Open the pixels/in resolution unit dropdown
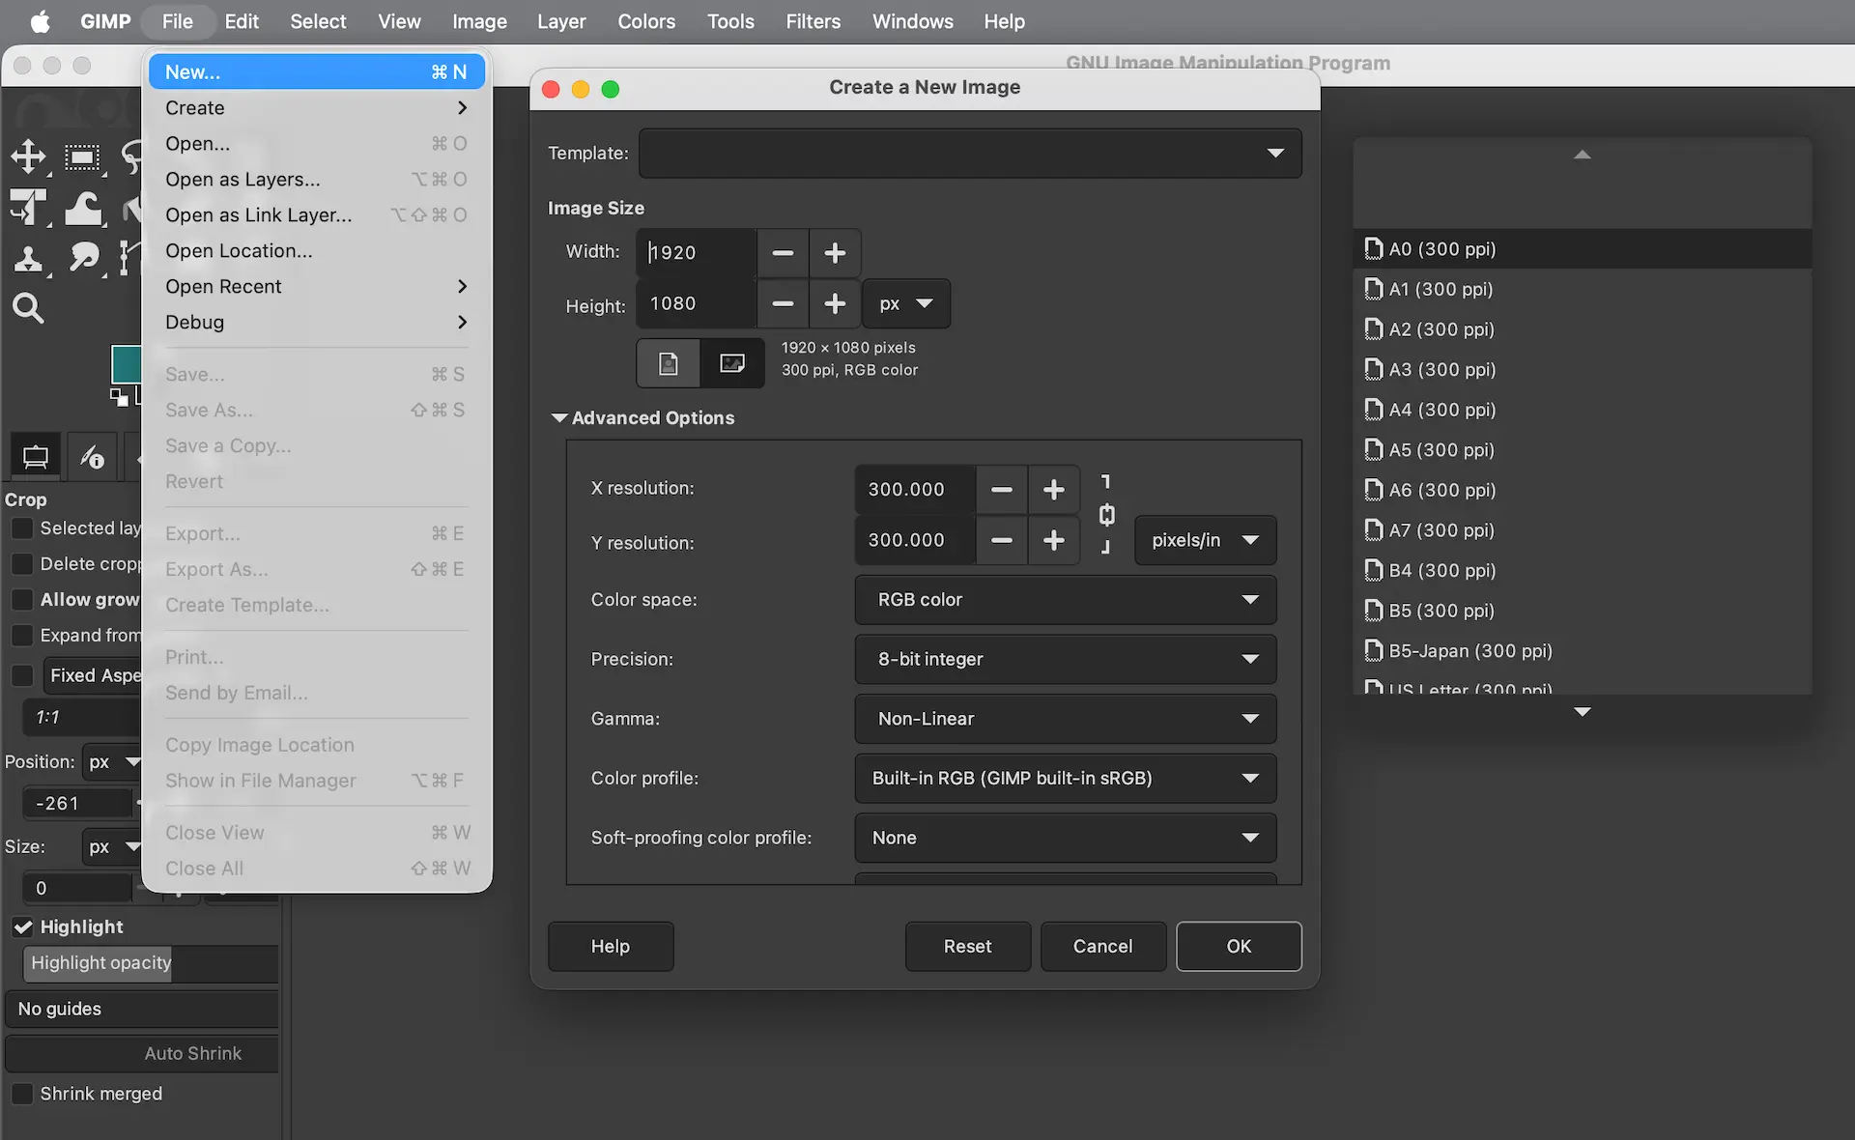This screenshot has height=1140, width=1855. 1205,540
